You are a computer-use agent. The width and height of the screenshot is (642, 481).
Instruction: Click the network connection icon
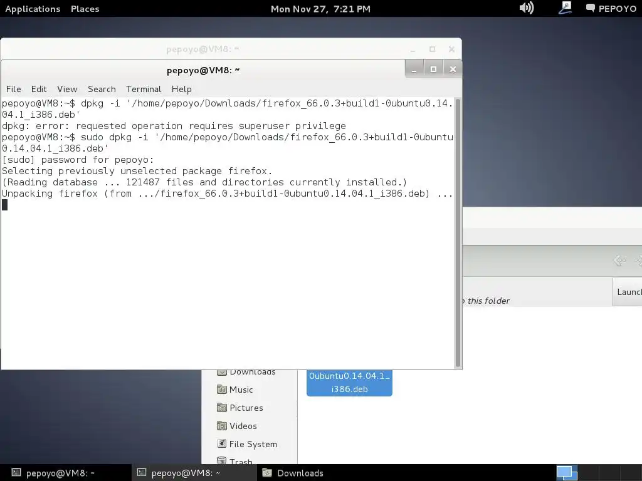click(565, 8)
